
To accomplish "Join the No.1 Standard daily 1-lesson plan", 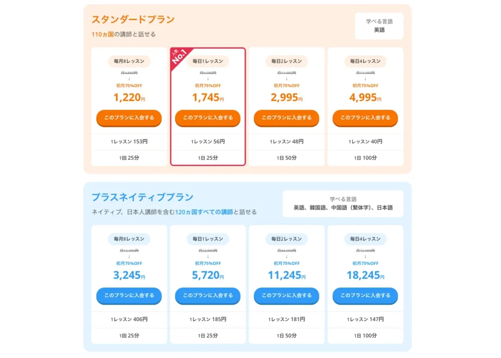I will tap(207, 118).
